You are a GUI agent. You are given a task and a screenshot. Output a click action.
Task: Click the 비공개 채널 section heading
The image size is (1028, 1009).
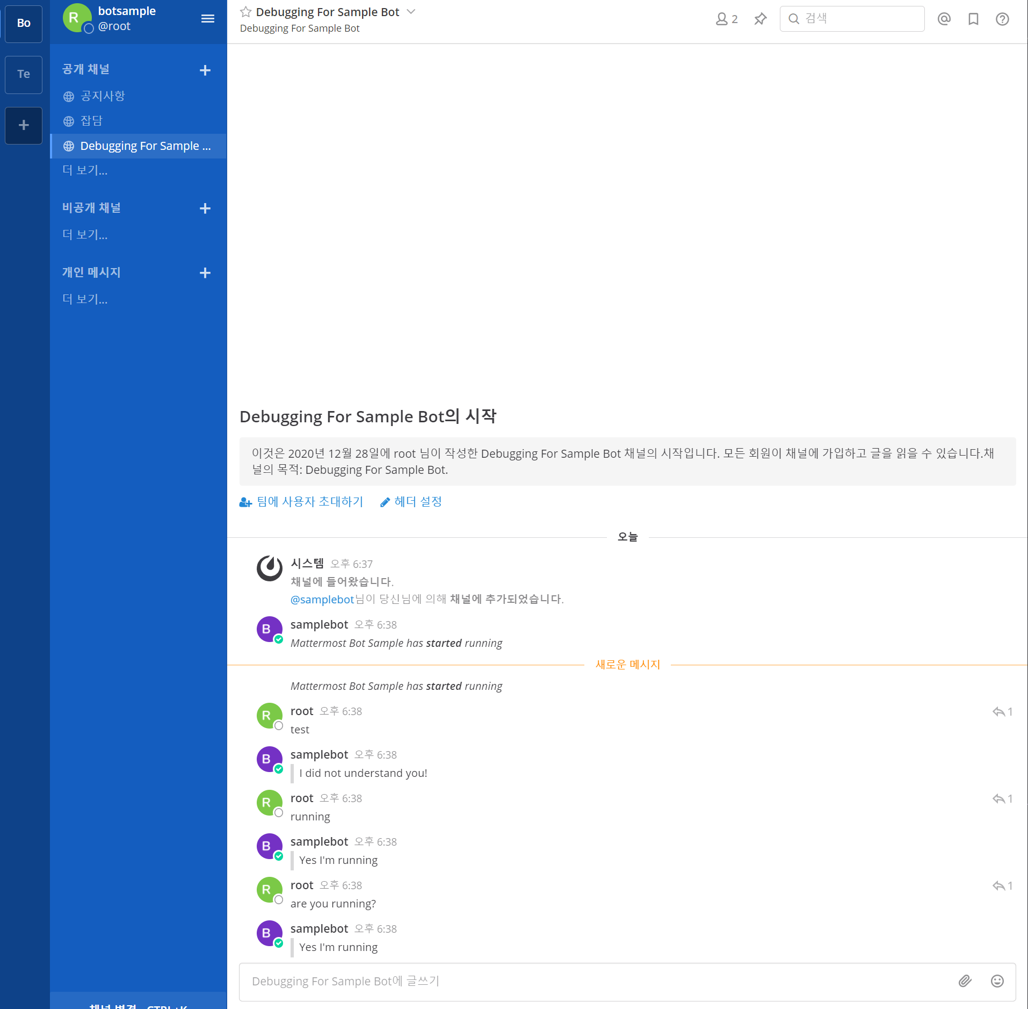(91, 208)
